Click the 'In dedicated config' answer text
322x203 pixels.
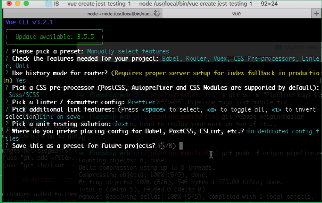coord(279,131)
